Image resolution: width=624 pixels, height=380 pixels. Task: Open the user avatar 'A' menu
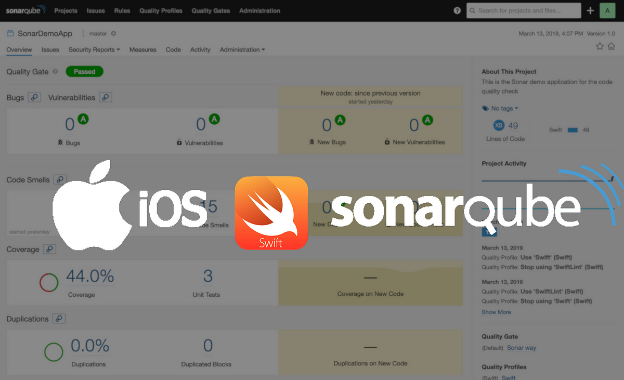[607, 10]
